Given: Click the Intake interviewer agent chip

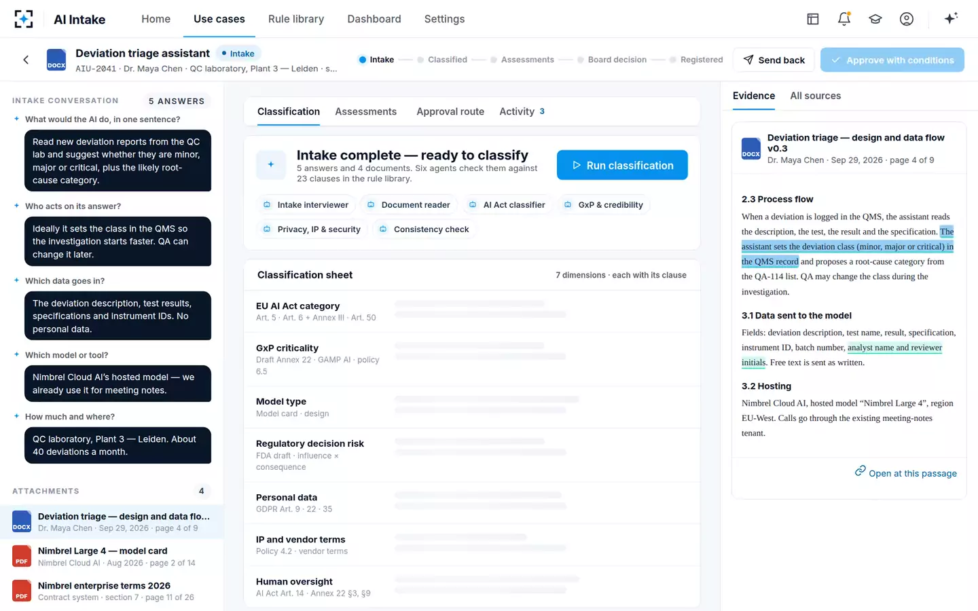Looking at the screenshot, I should 306,204.
